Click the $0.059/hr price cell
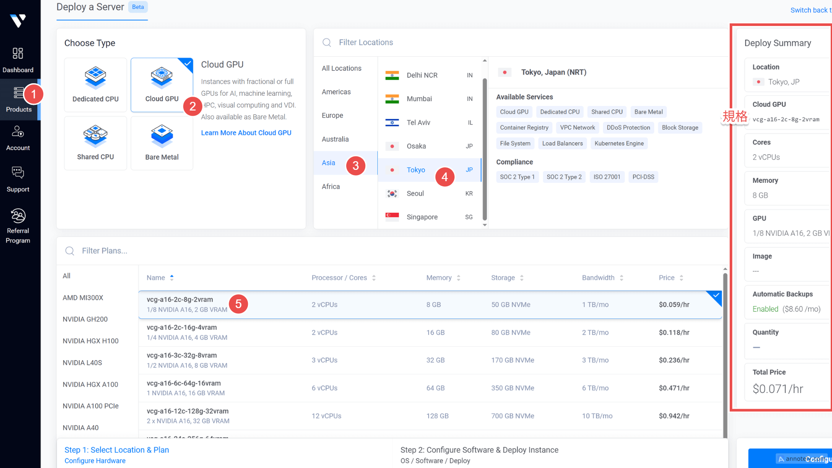Viewport: 832px width, 468px height. (674, 305)
